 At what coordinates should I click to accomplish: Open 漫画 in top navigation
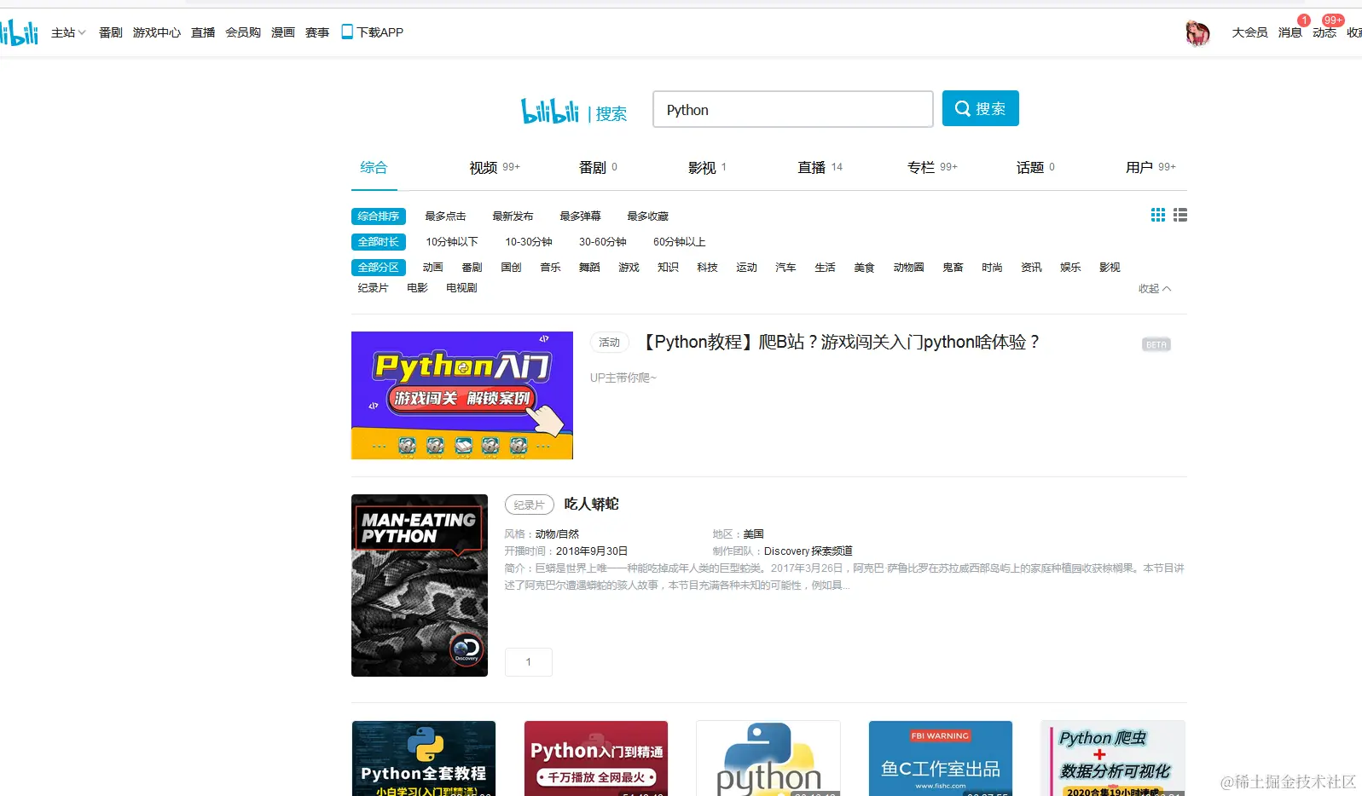click(283, 32)
